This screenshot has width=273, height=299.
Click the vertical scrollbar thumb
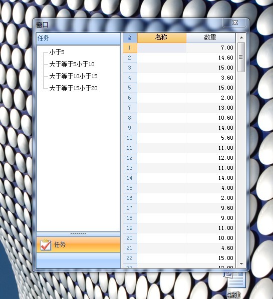[x=241, y=57]
